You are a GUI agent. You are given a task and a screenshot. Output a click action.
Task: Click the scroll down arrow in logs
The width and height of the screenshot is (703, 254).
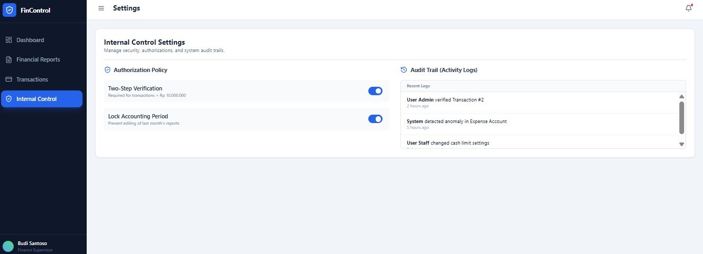click(x=681, y=144)
